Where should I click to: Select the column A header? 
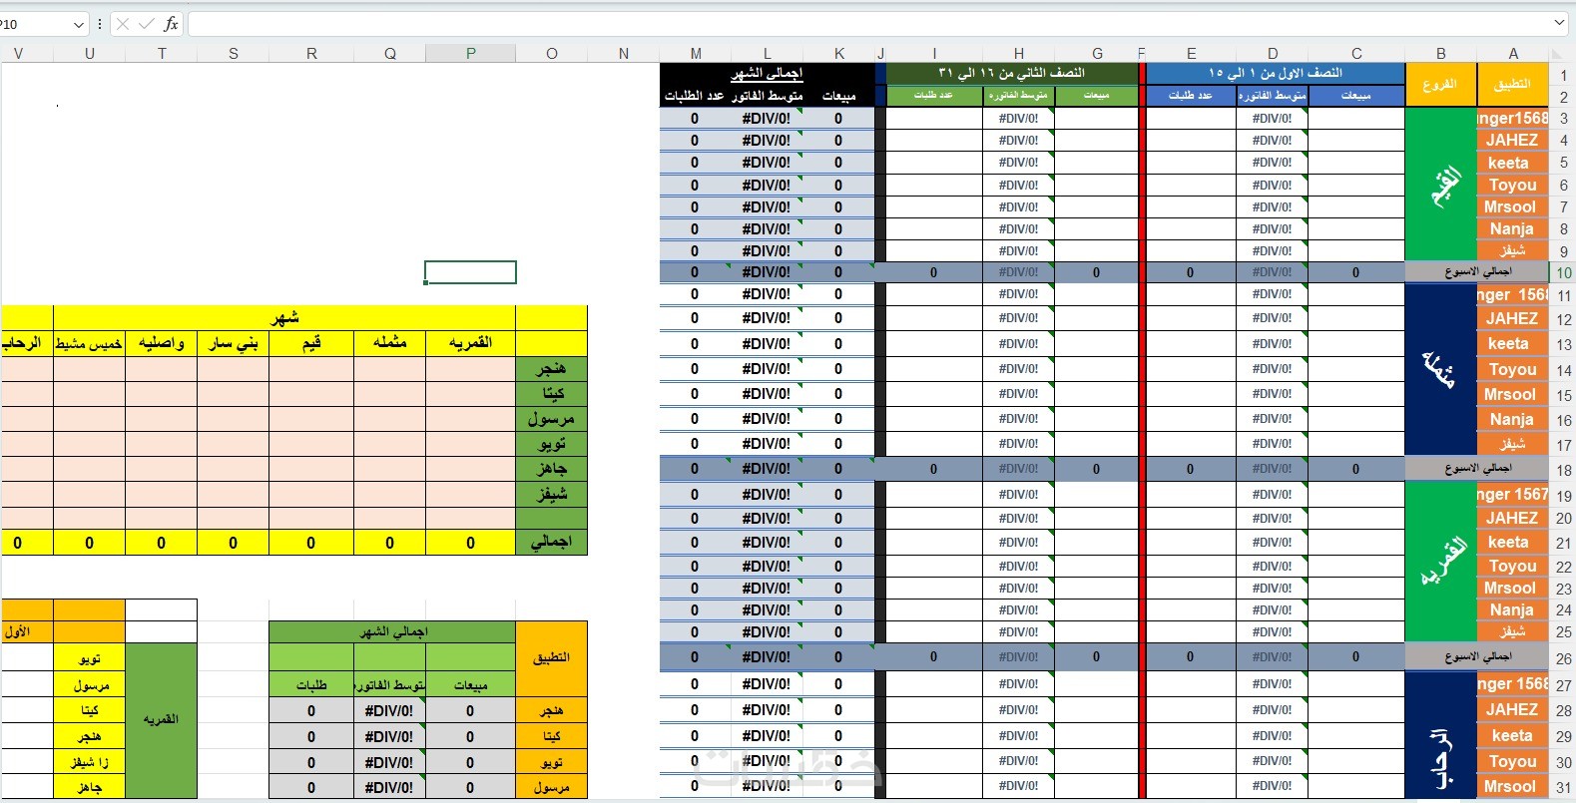(x=1513, y=54)
